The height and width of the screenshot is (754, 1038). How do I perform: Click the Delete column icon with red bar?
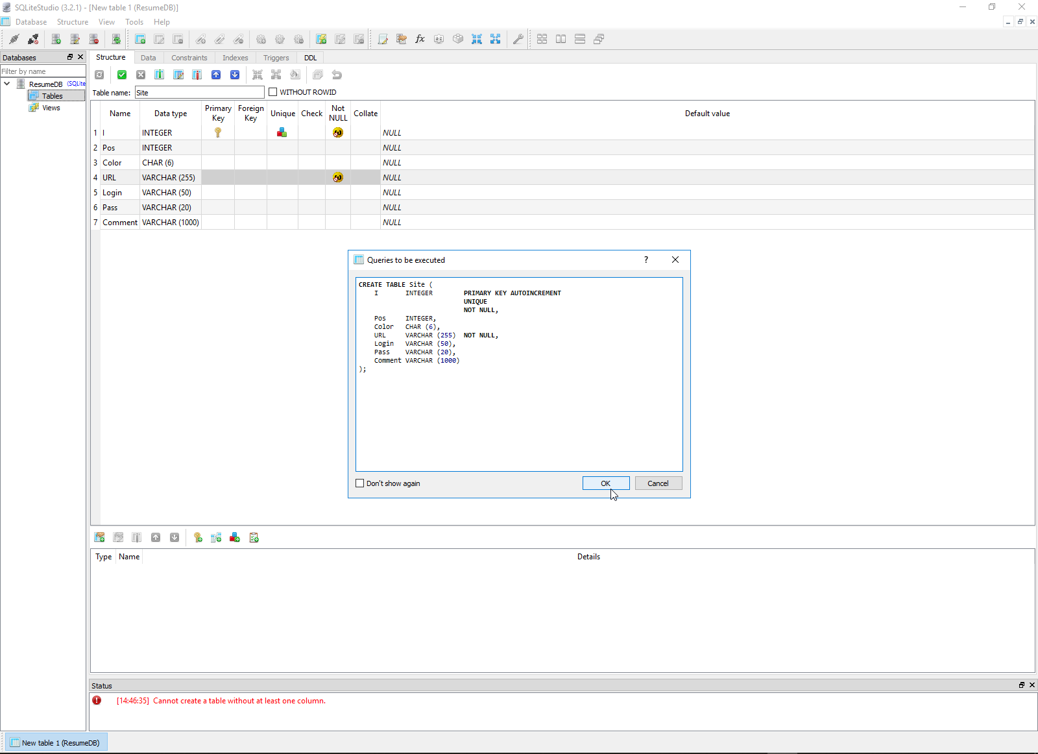click(x=197, y=75)
